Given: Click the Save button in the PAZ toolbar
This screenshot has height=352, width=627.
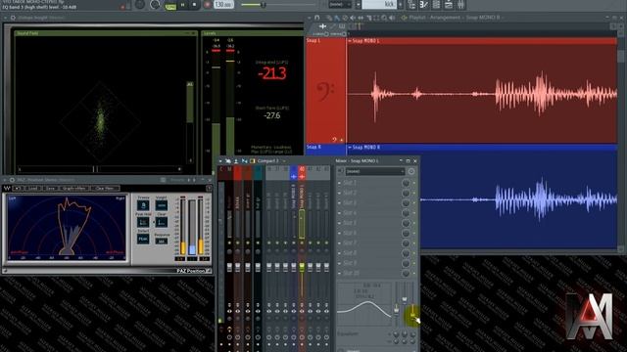Looking at the screenshot, I should pos(50,188).
